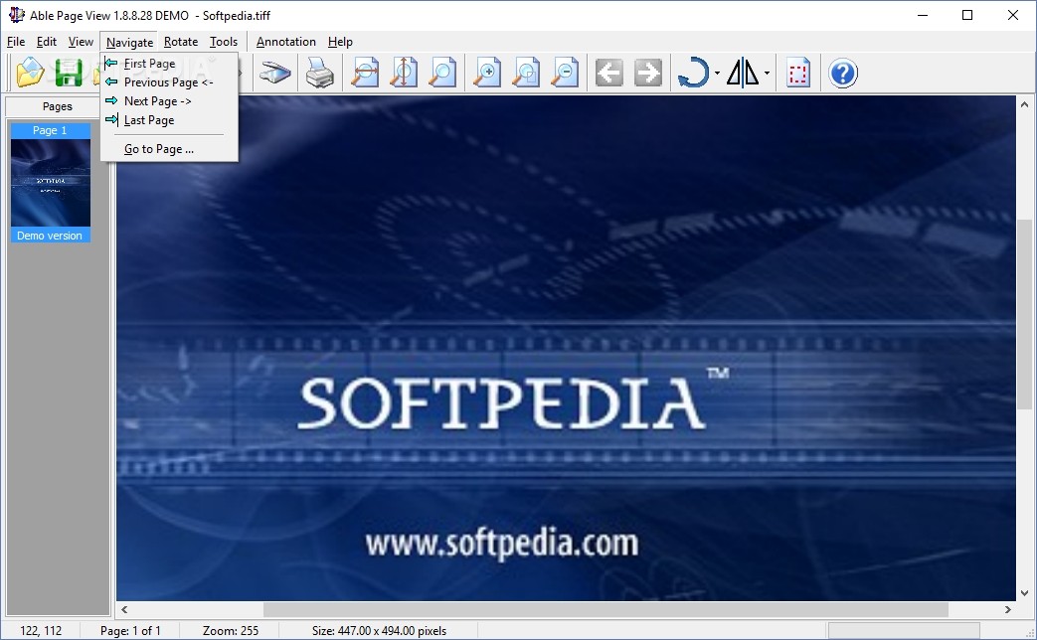Open the Flip icon dropdown arrow
Image resolution: width=1037 pixels, height=640 pixels.
click(767, 74)
